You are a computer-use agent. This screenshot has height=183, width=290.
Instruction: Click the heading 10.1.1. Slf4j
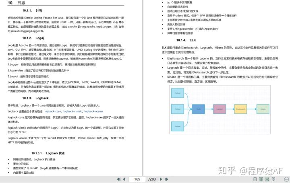pyautogui.click(x=32, y=10)
